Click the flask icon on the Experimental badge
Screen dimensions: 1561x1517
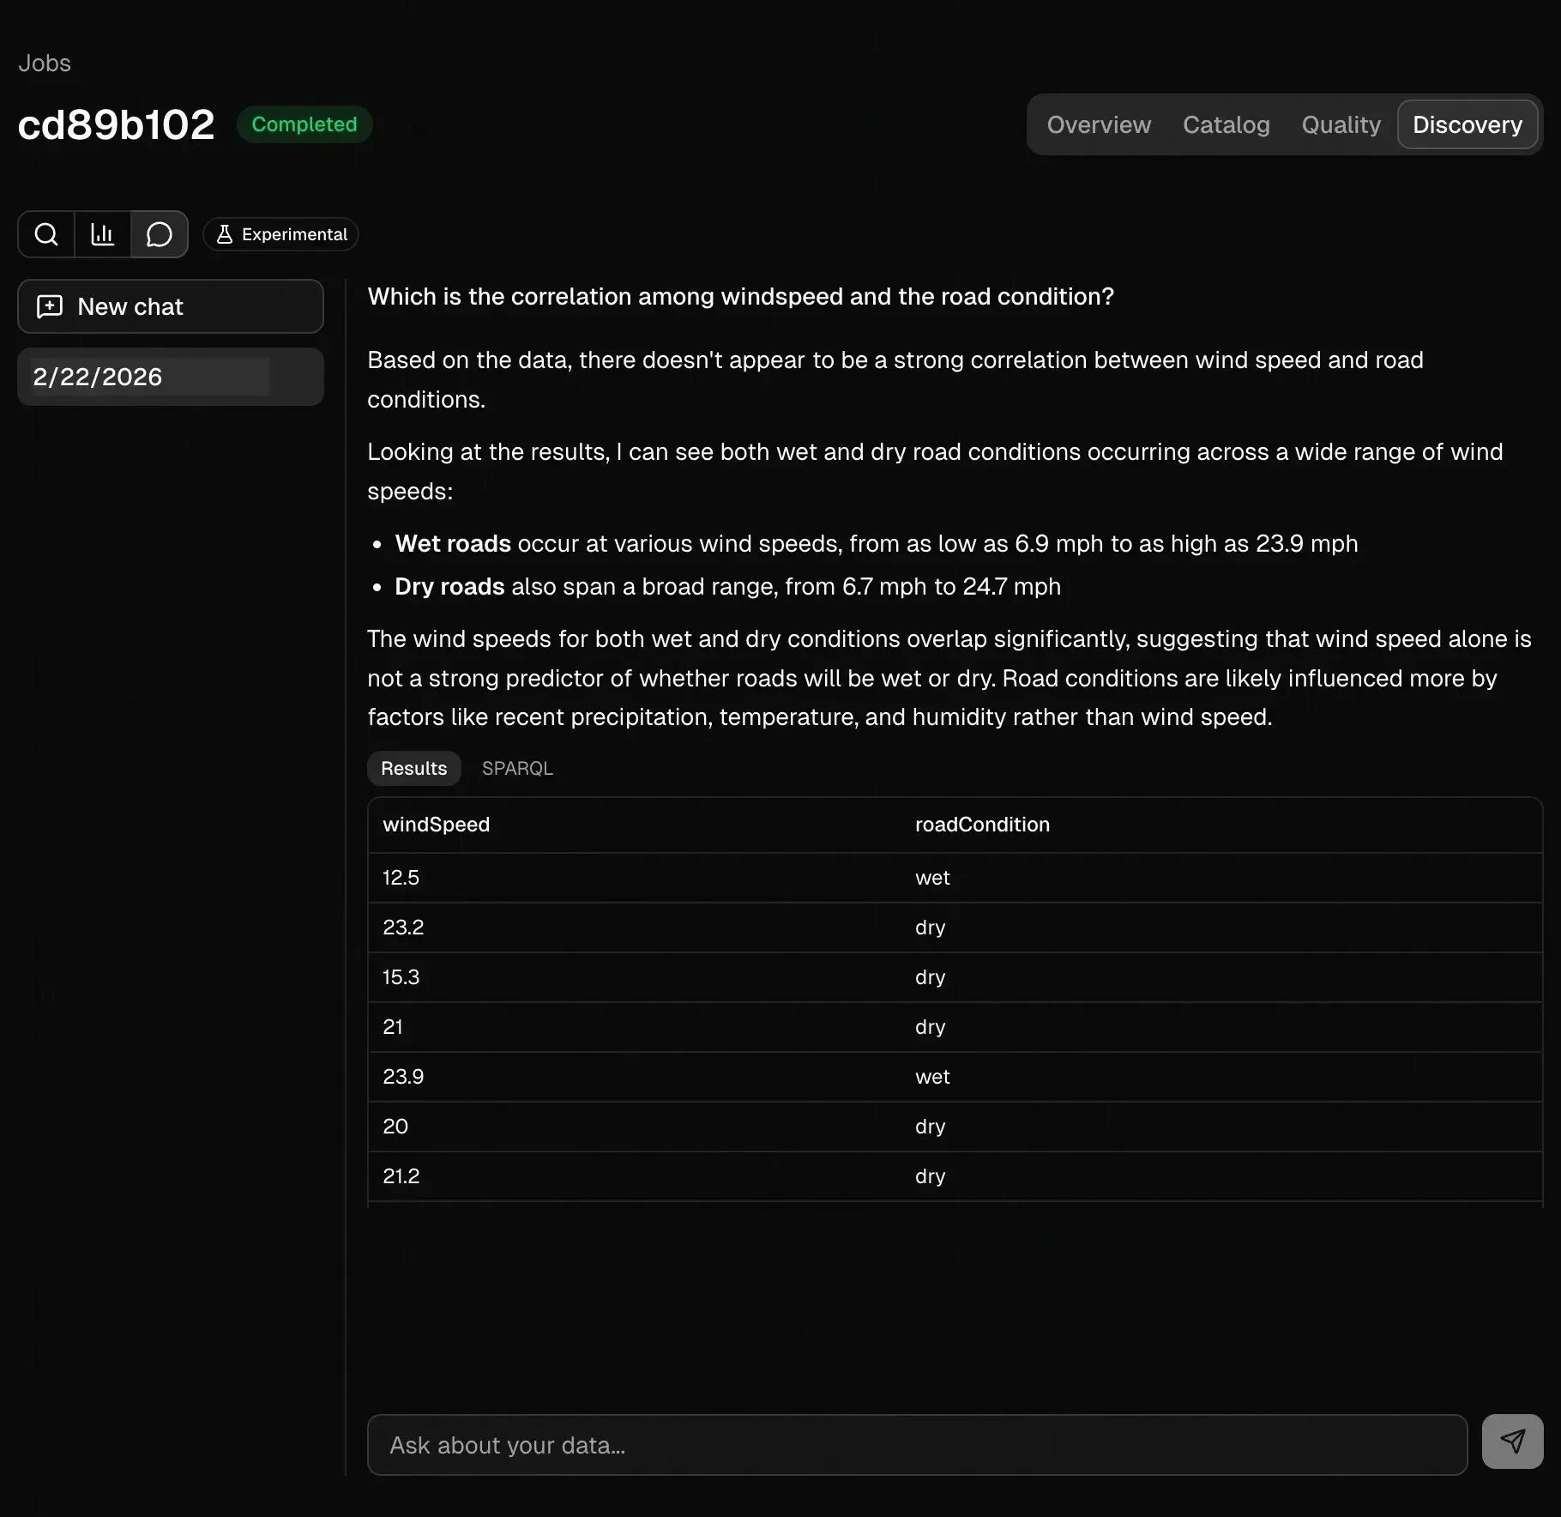click(224, 233)
